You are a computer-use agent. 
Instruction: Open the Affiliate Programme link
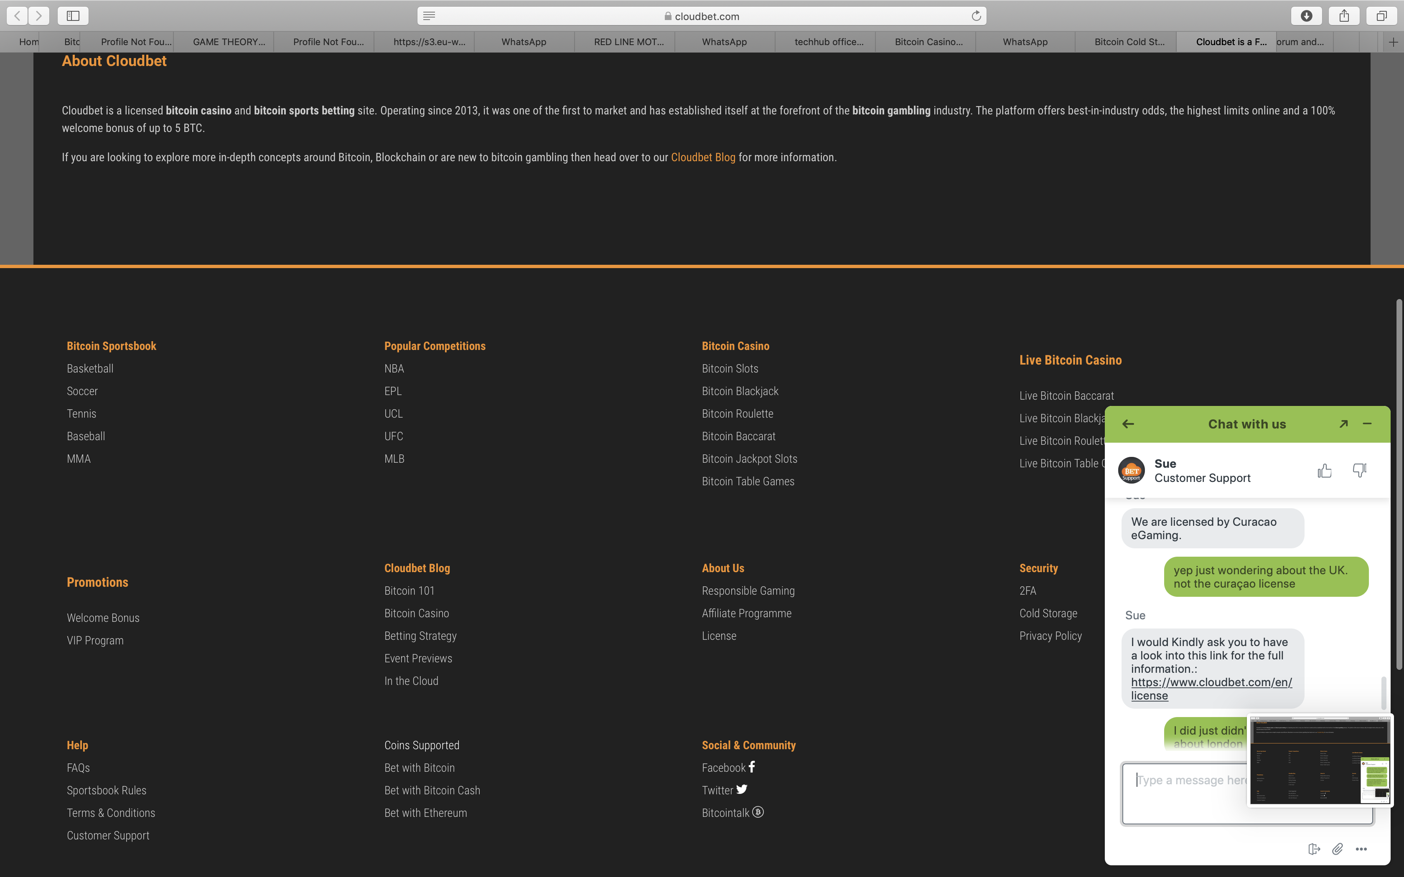[x=746, y=613]
